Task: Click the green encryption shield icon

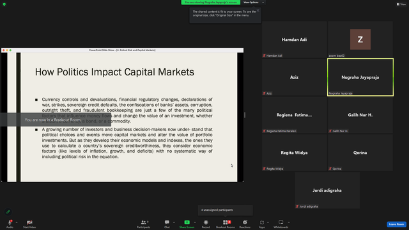Action: point(4,4)
